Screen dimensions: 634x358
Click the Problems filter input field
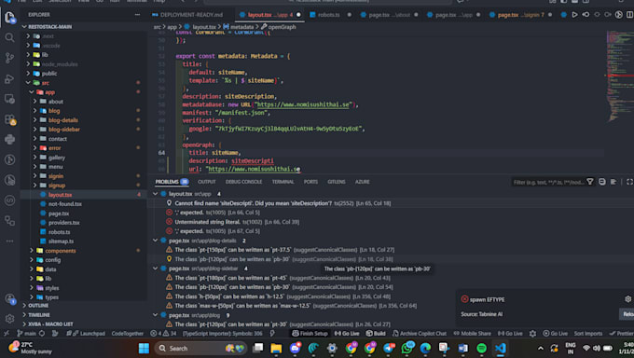pyautogui.click(x=547, y=182)
